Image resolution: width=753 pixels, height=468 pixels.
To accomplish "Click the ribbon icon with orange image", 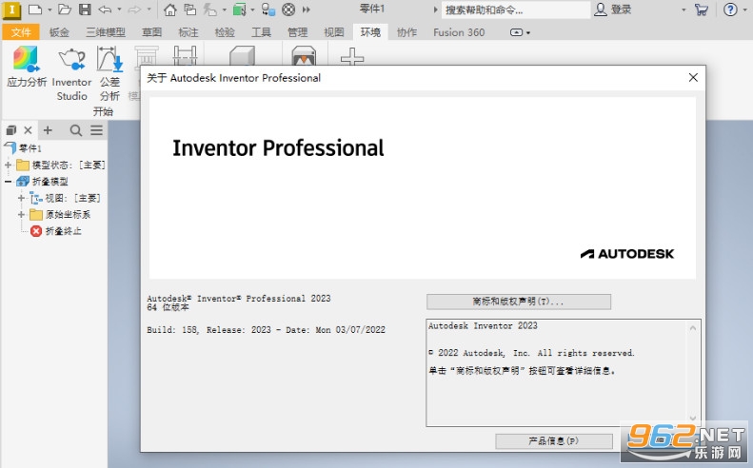I will pos(304,55).
